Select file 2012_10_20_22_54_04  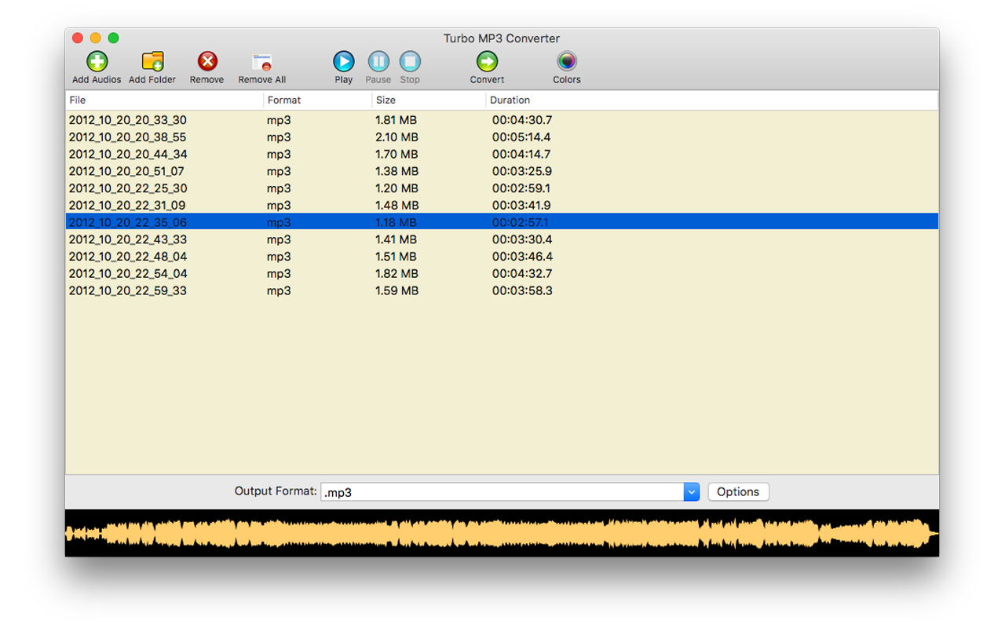(128, 274)
